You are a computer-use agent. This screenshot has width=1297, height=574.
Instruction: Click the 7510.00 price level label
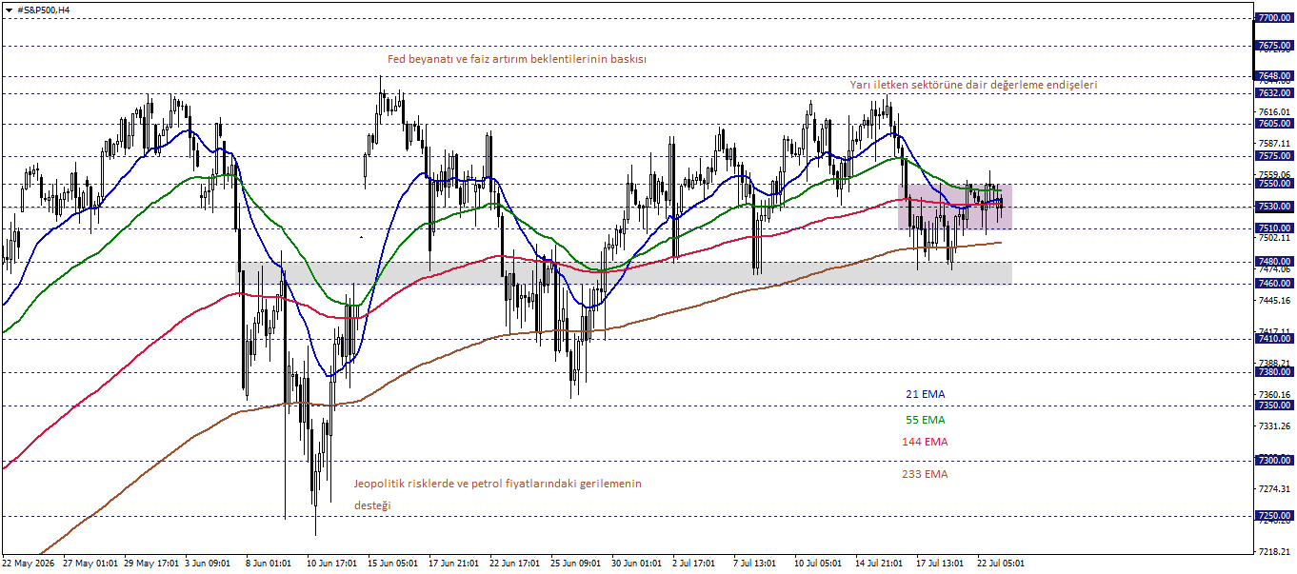point(1273,228)
